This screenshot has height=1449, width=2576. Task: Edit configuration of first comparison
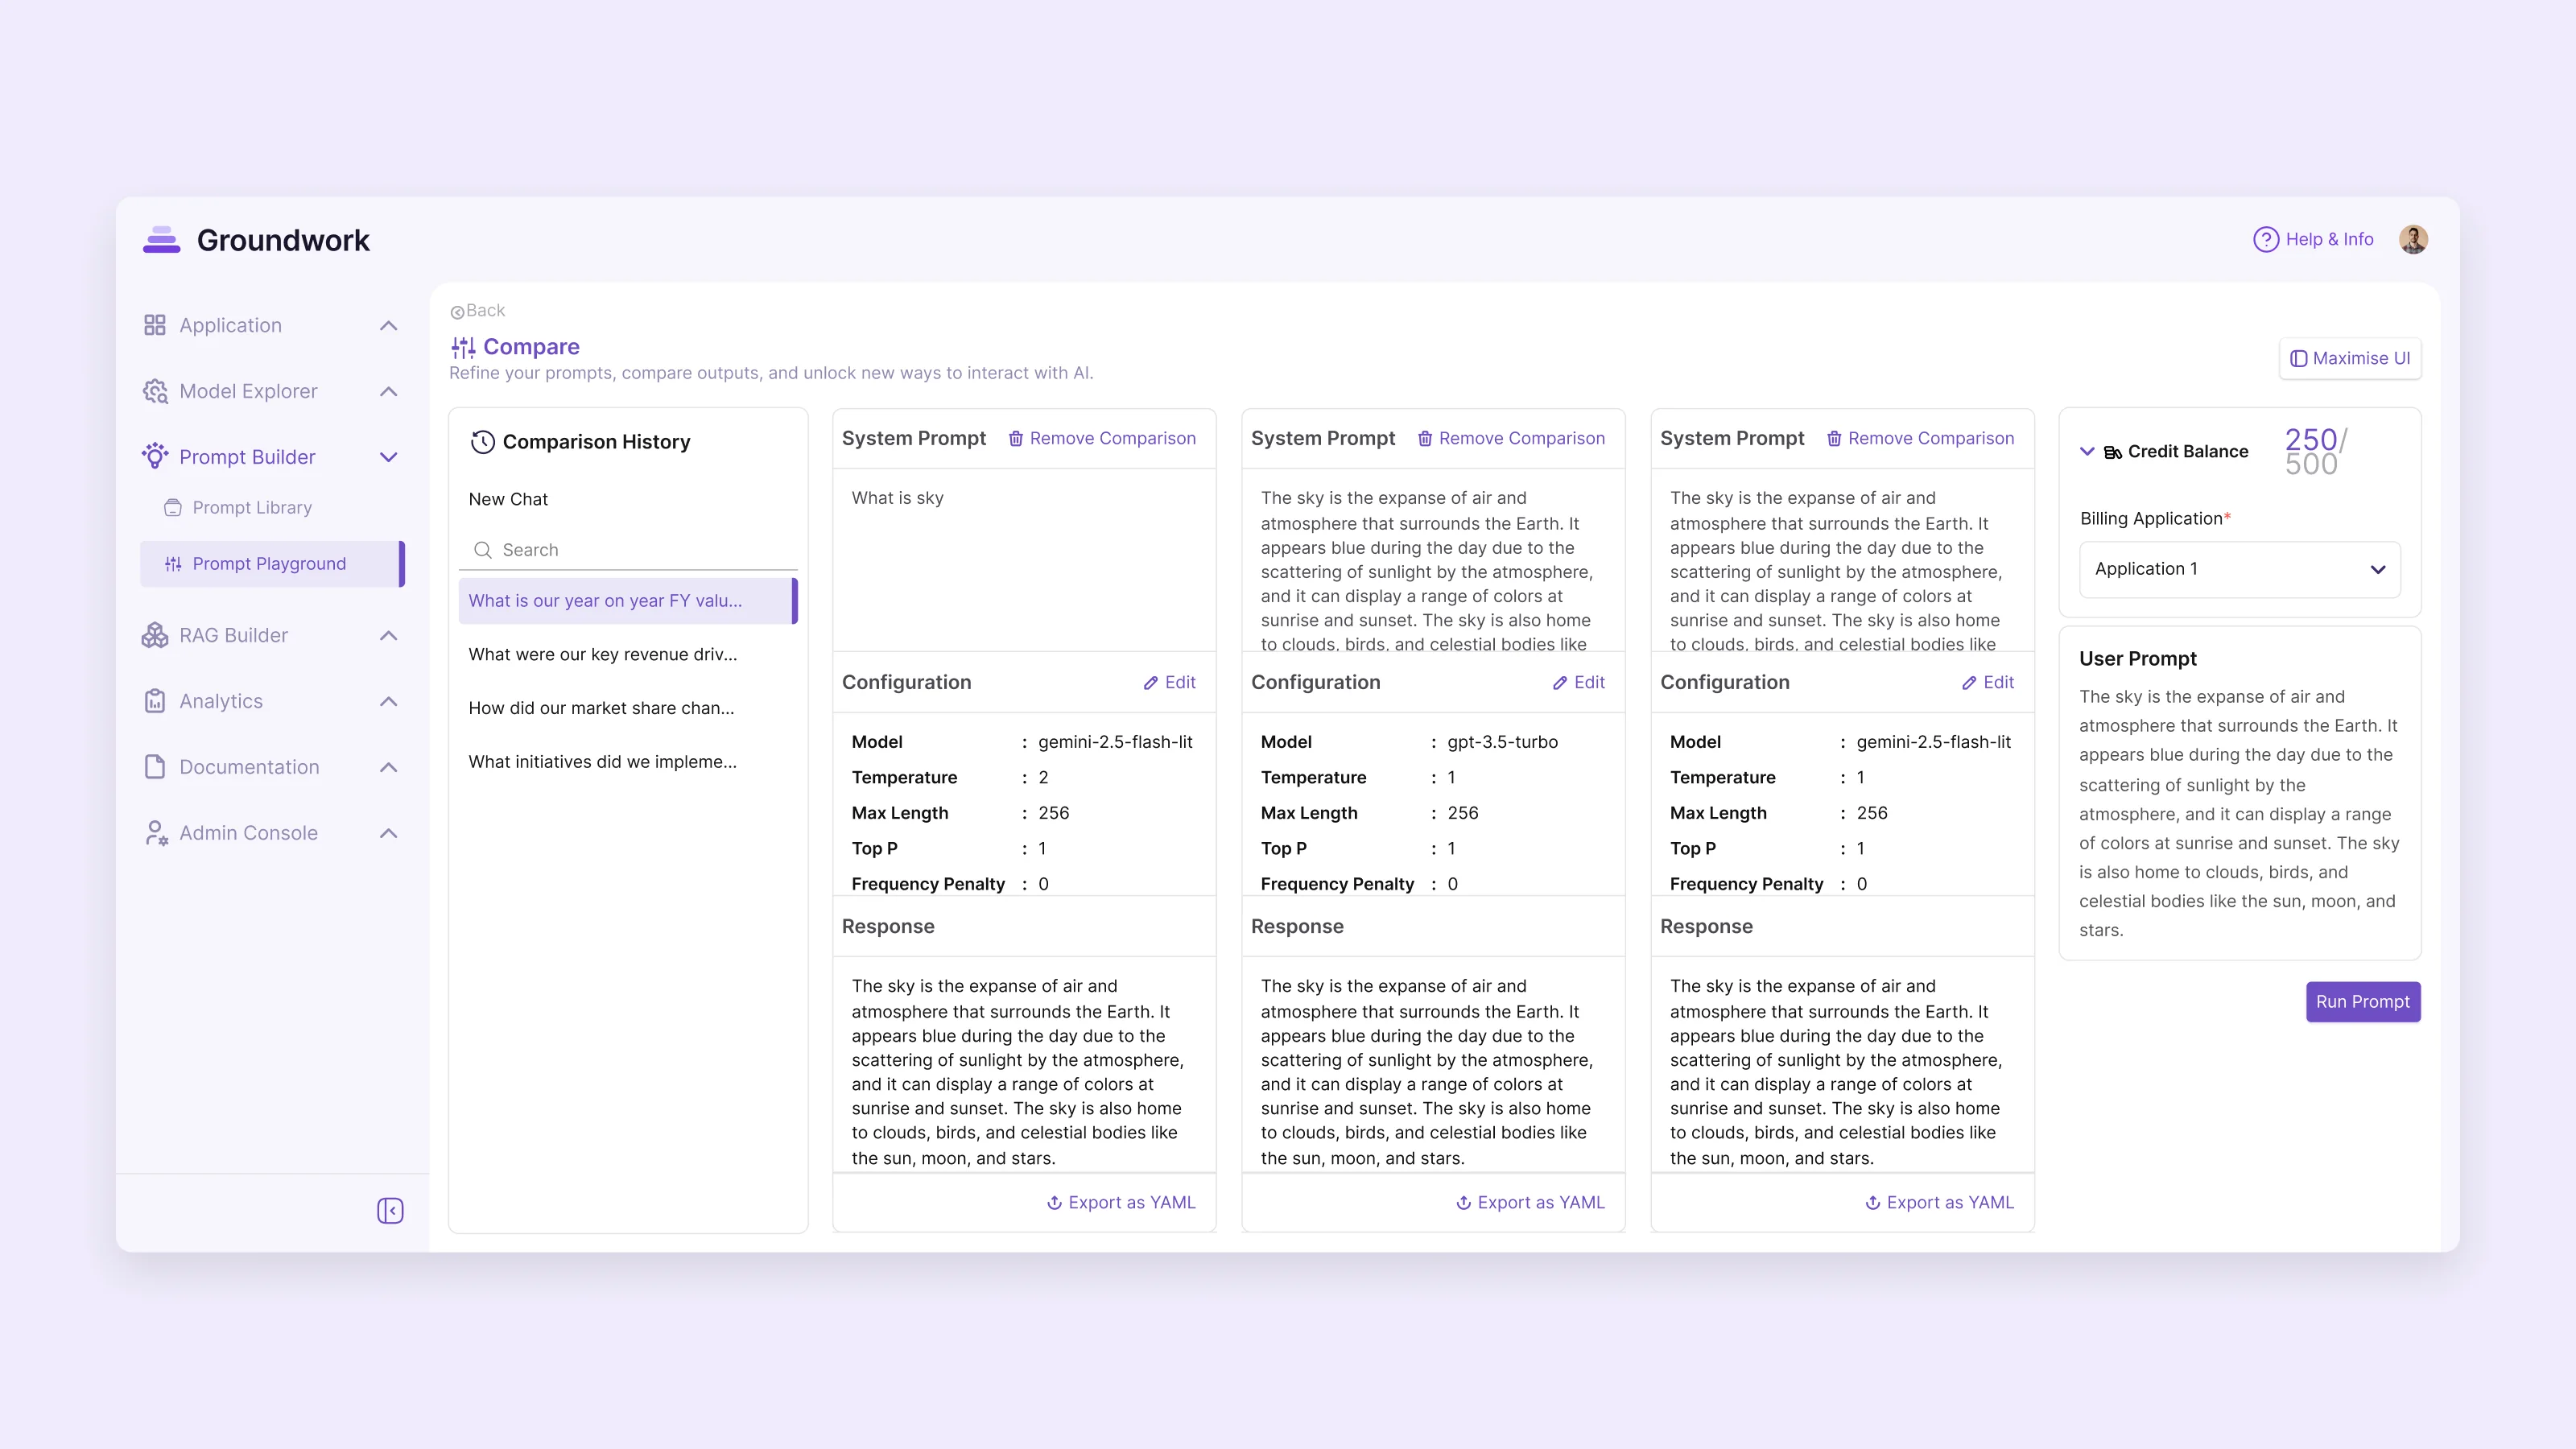[x=1169, y=682]
